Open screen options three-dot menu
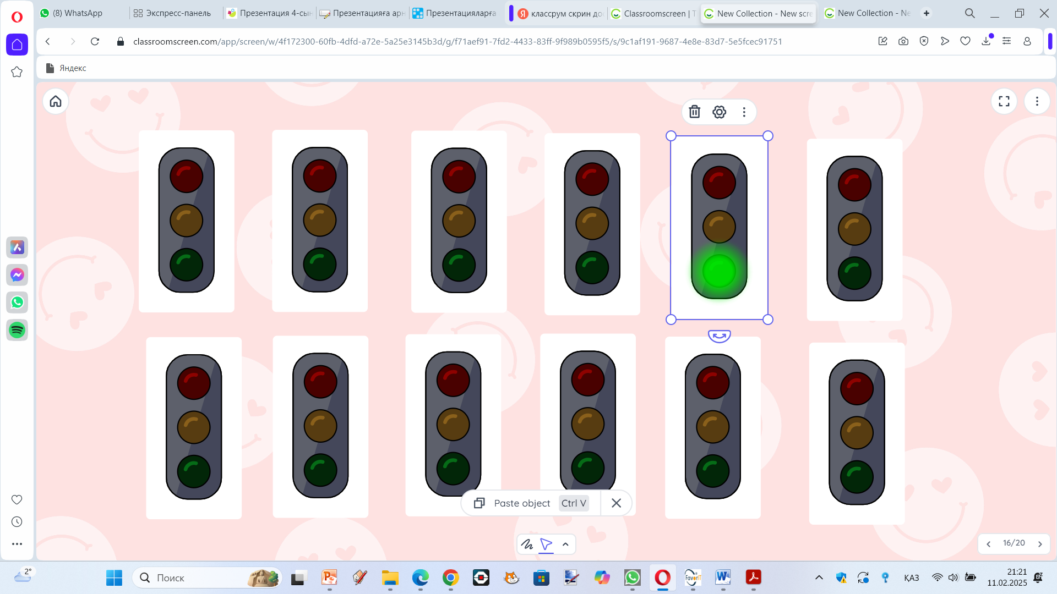This screenshot has height=594, width=1057. (1037, 101)
